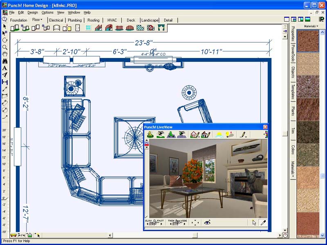Switch to the Electrical plan tab

56,20
